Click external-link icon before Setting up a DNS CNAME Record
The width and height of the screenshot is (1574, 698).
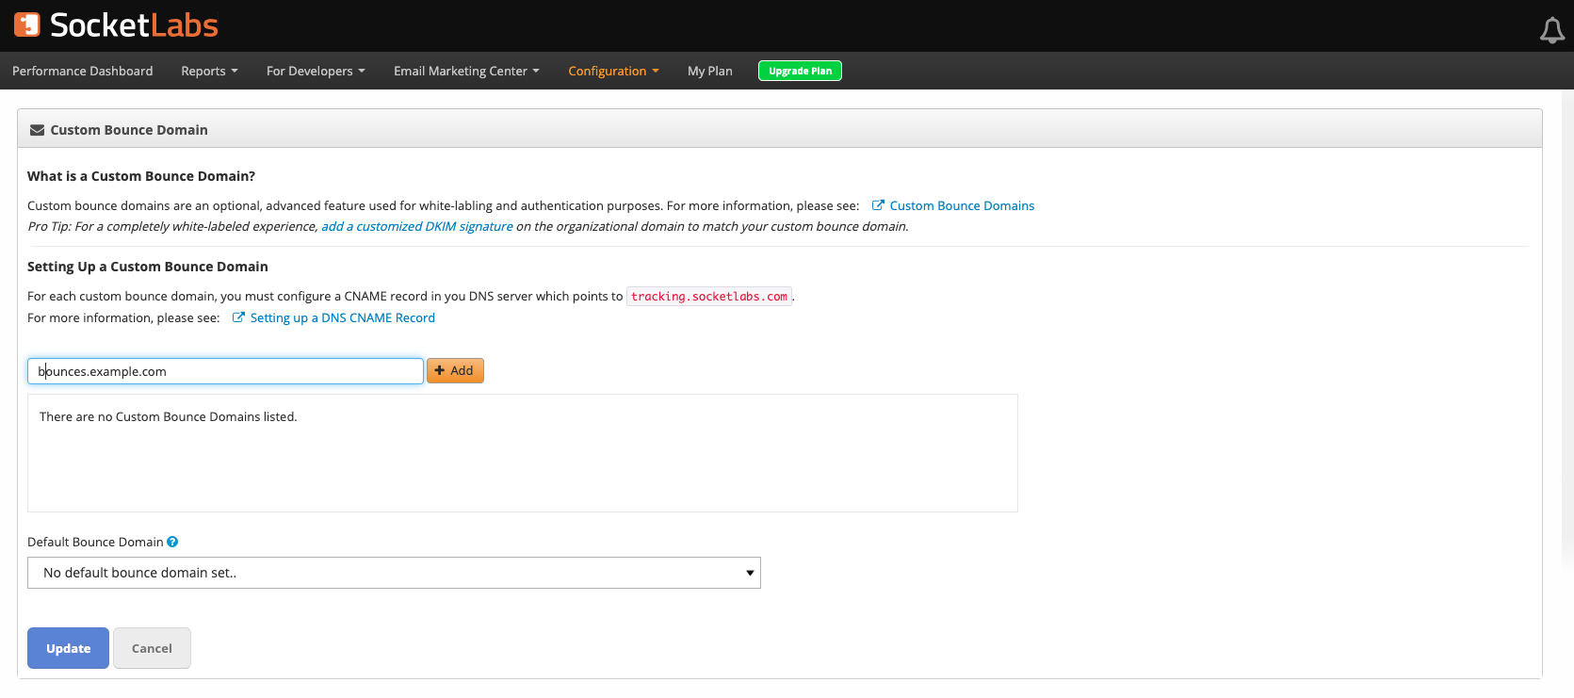(238, 317)
